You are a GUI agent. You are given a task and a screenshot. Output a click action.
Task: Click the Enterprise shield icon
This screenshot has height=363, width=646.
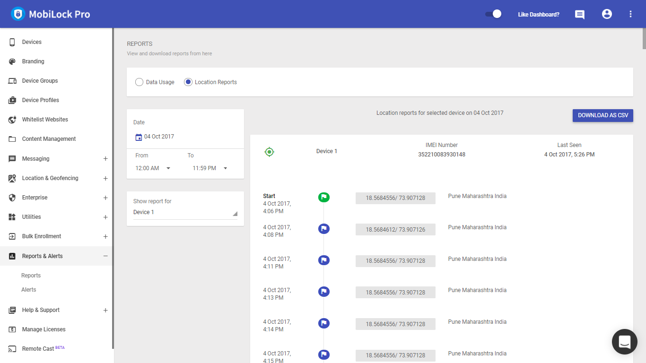point(12,198)
